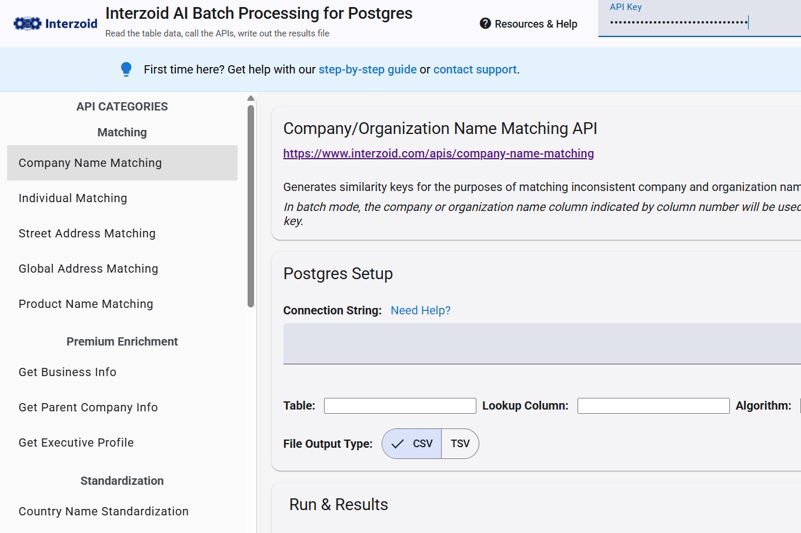Click the Lookup Column input field
Viewport: 801px width, 533px height.
click(x=653, y=405)
